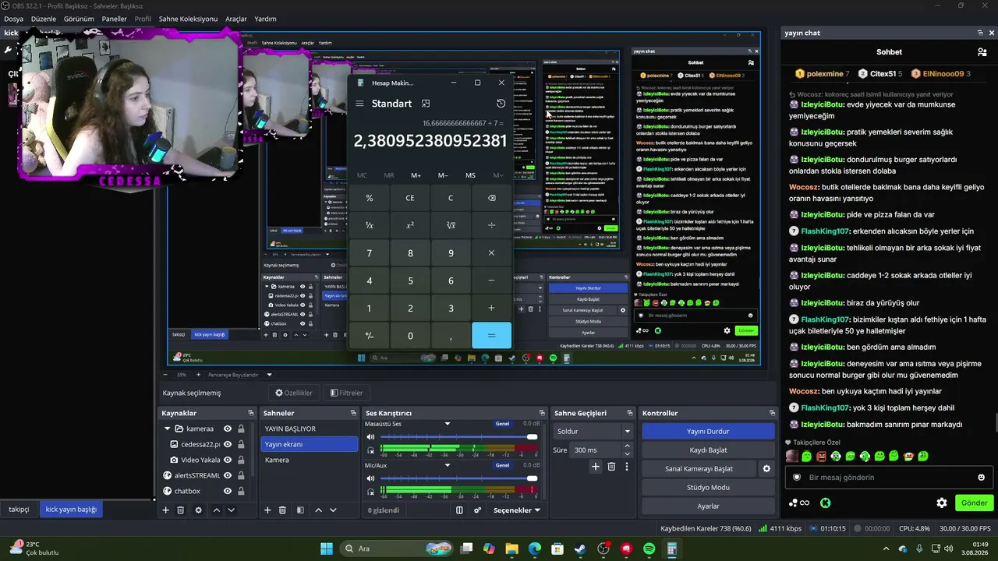Screen dimensions: 998x561
Task: Open Spotify from the Windows taskbar
Action: point(649,549)
